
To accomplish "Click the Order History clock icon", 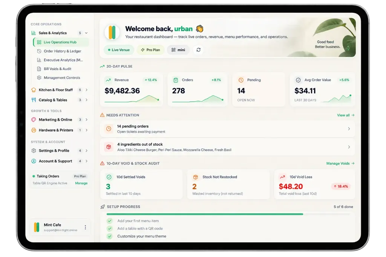I will [x=39, y=51].
